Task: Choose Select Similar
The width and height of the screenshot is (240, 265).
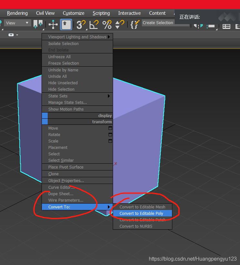Action: tap(77, 160)
